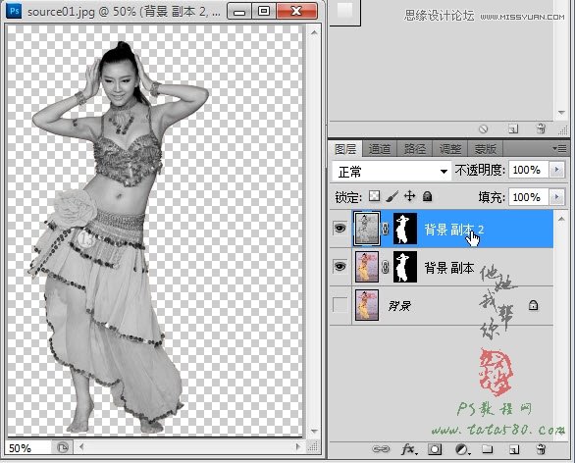Open the fx layer style menu
This screenshot has width=575, height=463.
tap(409, 449)
